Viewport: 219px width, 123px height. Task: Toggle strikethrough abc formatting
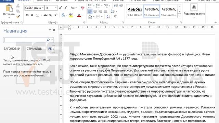[x=46, y=15]
